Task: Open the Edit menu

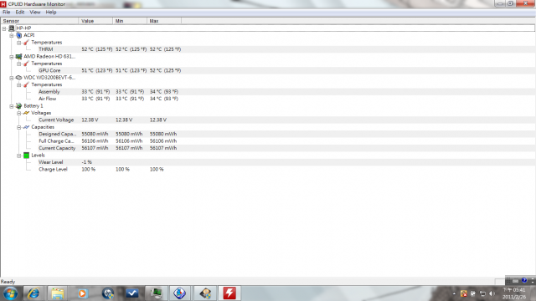Action: point(20,13)
